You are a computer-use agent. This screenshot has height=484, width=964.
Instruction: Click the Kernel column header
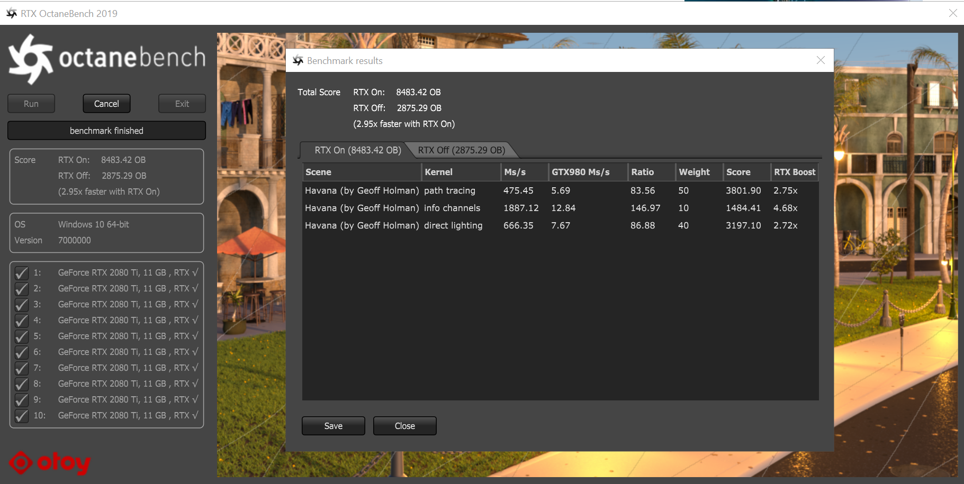coord(461,172)
